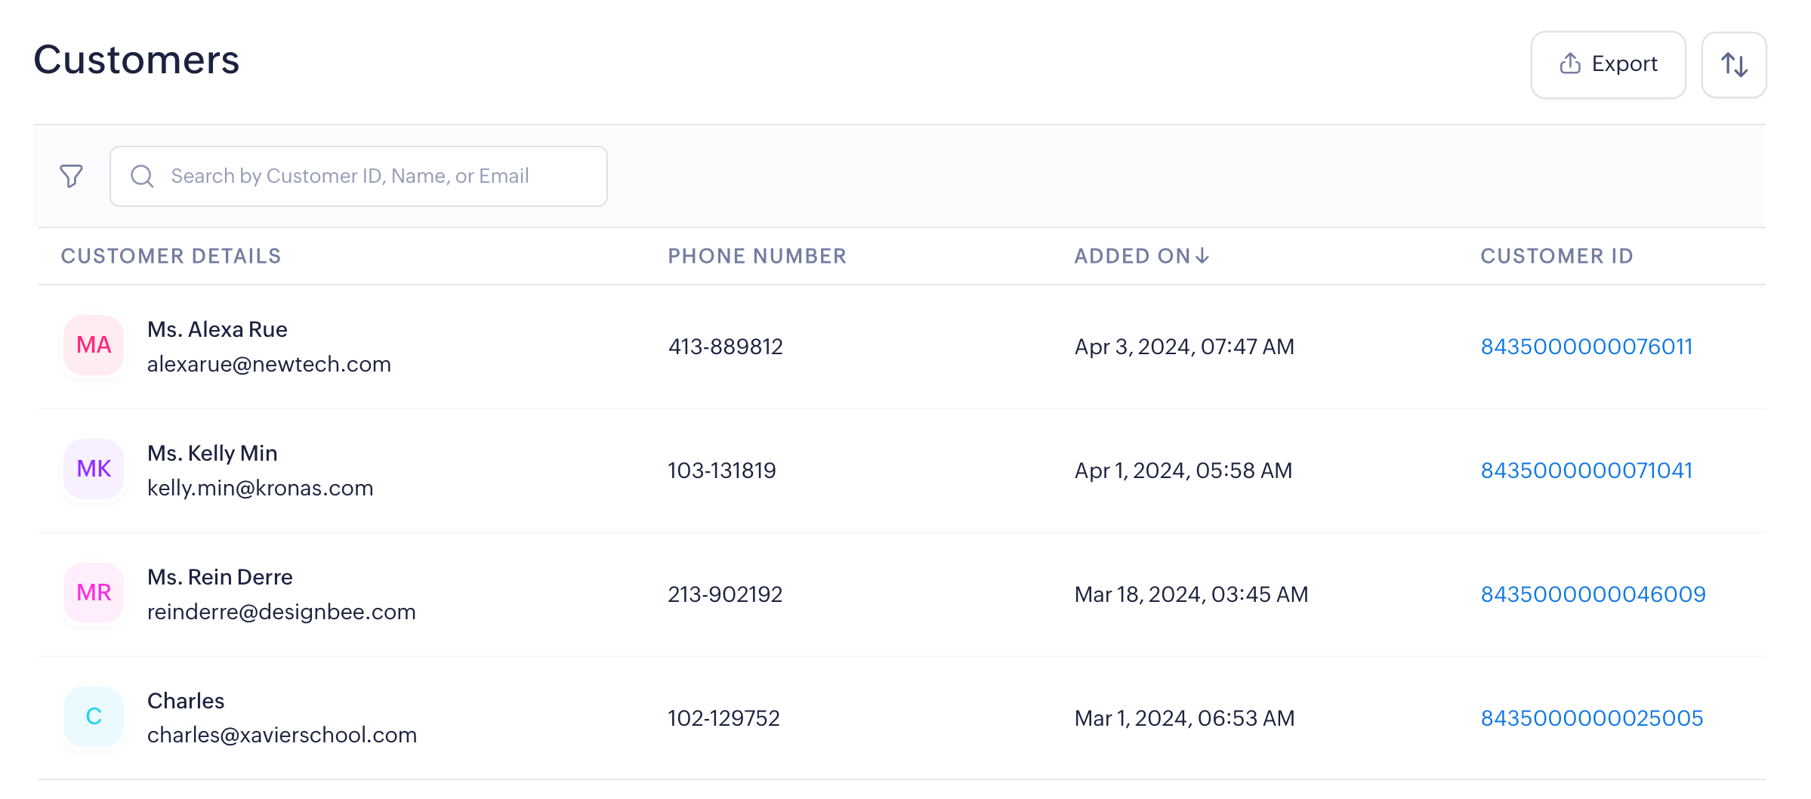
Task: Click the email kelly.min@kronas.com
Action: (260, 489)
